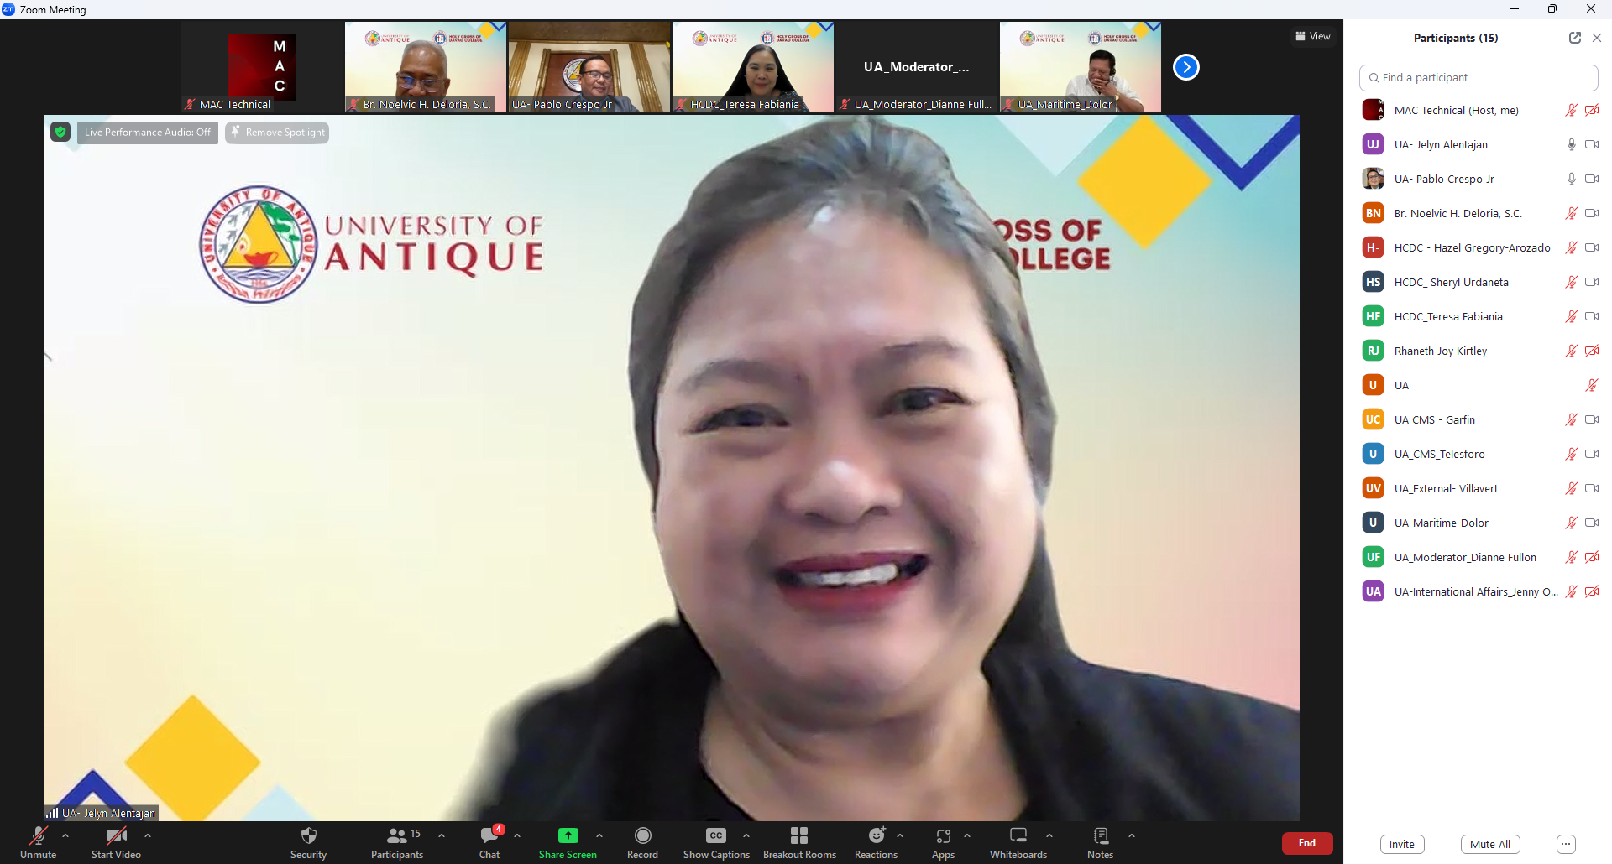
Task: Select MAC Technical (Host, me) participant row
Action: pos(1479,110)
